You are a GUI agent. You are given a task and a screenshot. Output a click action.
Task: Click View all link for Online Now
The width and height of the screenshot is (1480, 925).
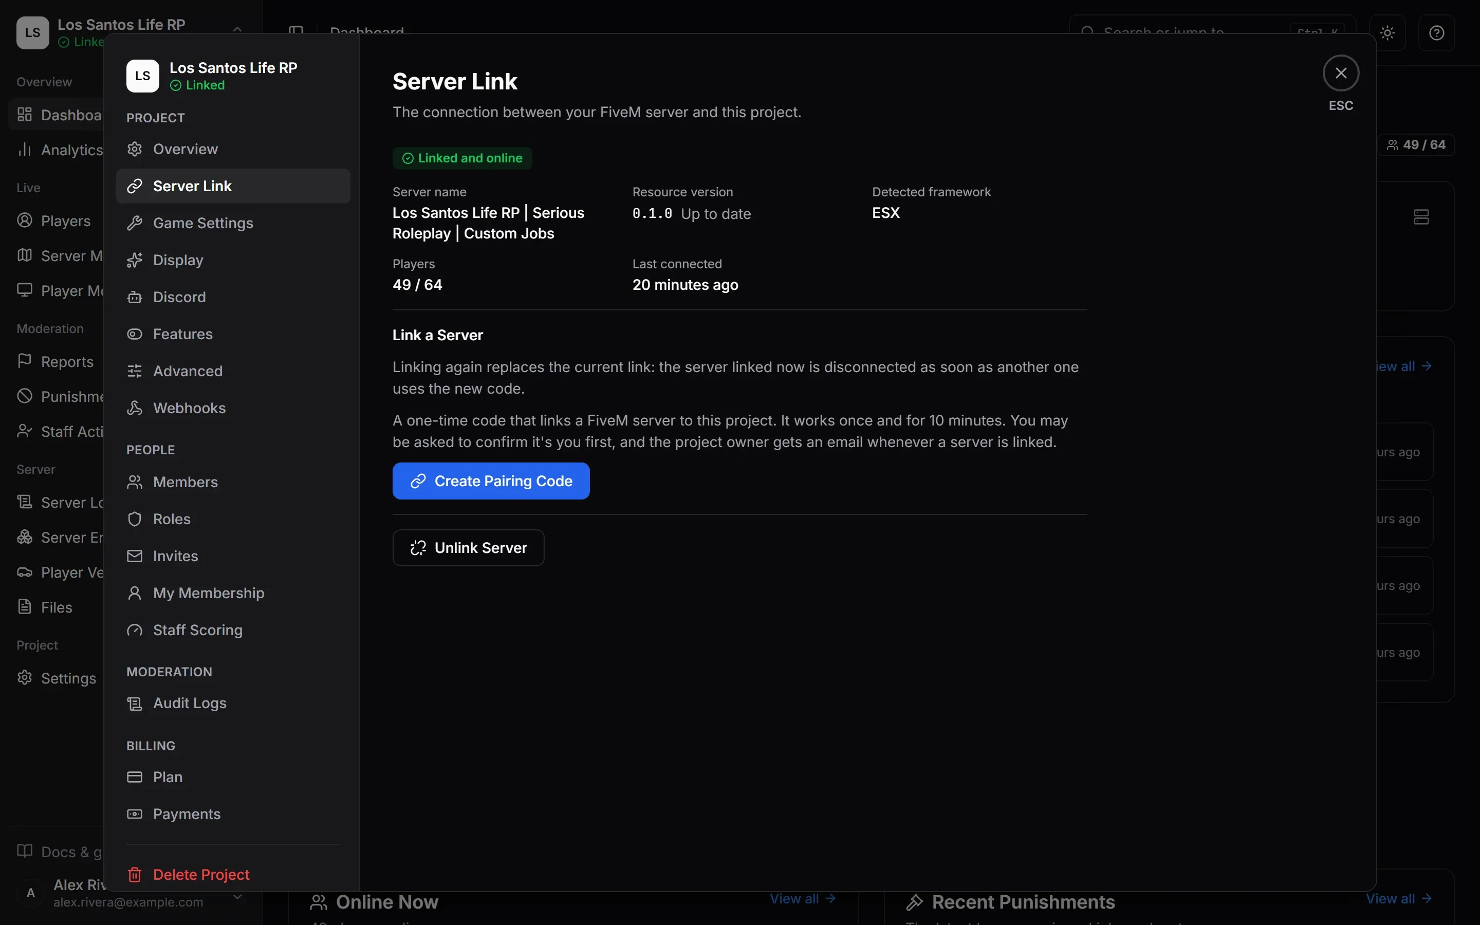[802, 899]
